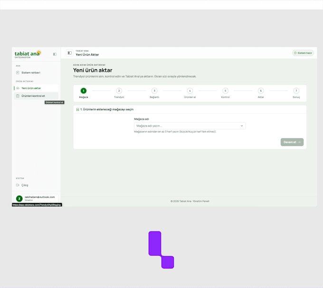
Task: Click the check icon in Sistem hazır badge
Action: pyautogui.click(x=295, y=53)
